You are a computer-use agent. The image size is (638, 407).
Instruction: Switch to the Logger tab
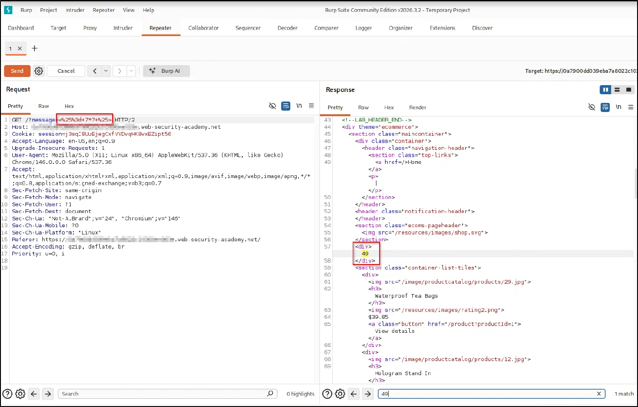[x=364, y=28]
